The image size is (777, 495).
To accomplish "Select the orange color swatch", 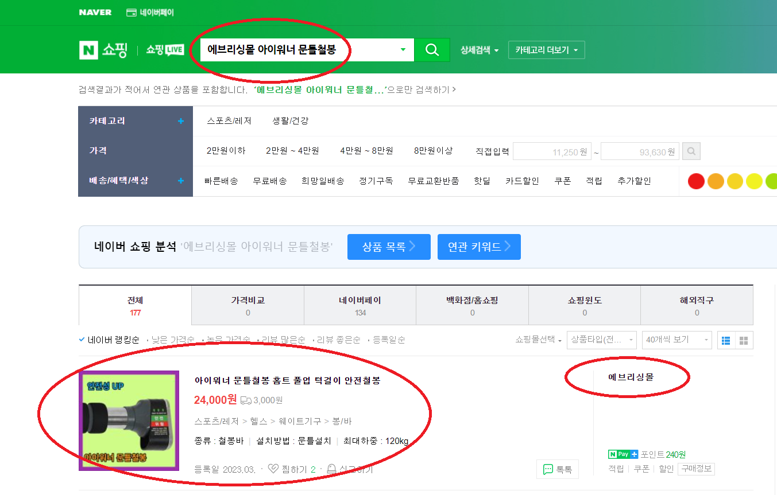I will pyautogui.click(x=716, y=181).
